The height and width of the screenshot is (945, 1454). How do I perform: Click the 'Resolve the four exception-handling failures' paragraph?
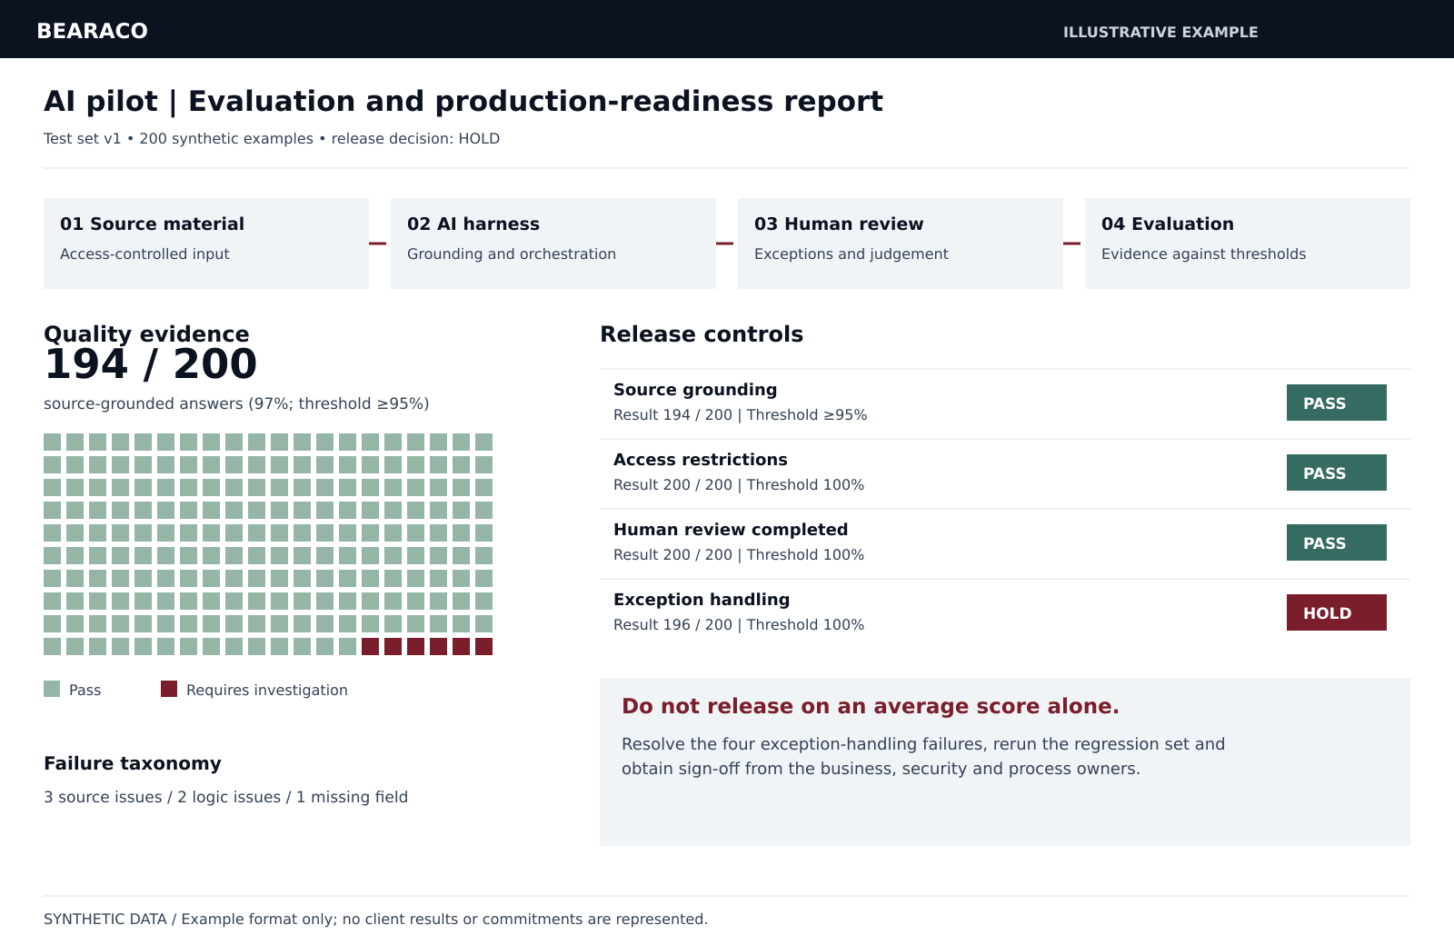point(923,756)
